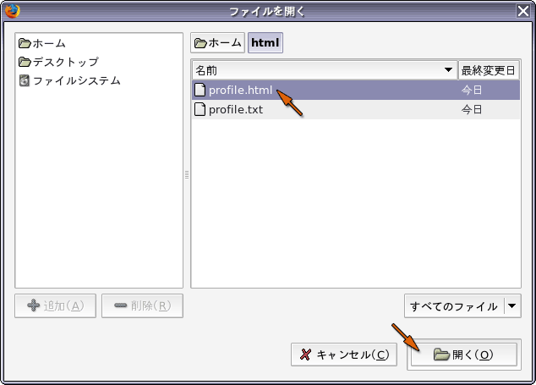Select デスクトップ in the places sidebar
Screen dimensions: 536x385
click(x=99, y=62)
